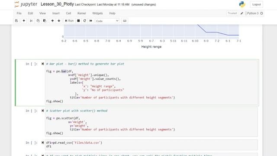The width and height of the screenshot is (277, 156).
Task: Open the command palette keyboard icon
Action: [x=125, y=21]
